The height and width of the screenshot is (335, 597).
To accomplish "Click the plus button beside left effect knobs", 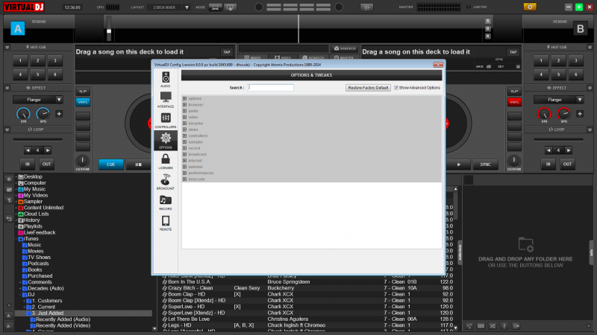I will pyautogui.click(x=59, y=114).
